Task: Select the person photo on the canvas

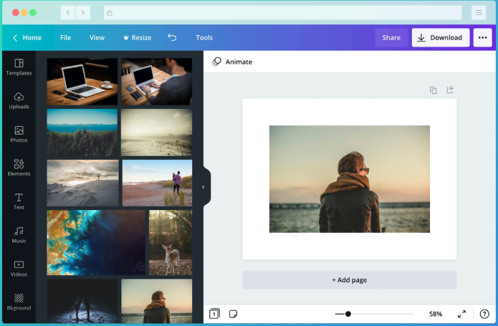Action: point(350,179)
